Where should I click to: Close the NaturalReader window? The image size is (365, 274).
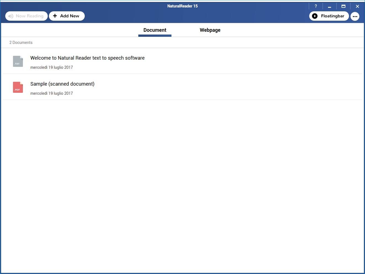(x=357, y=6)
